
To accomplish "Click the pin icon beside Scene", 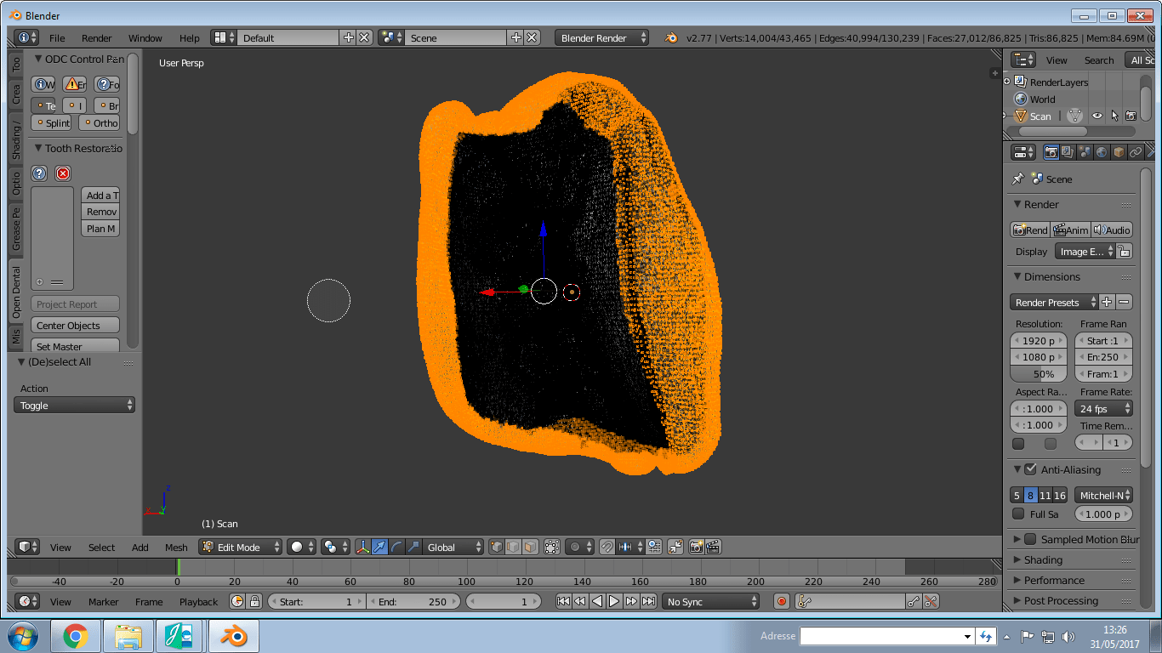I will [1017, 179].
